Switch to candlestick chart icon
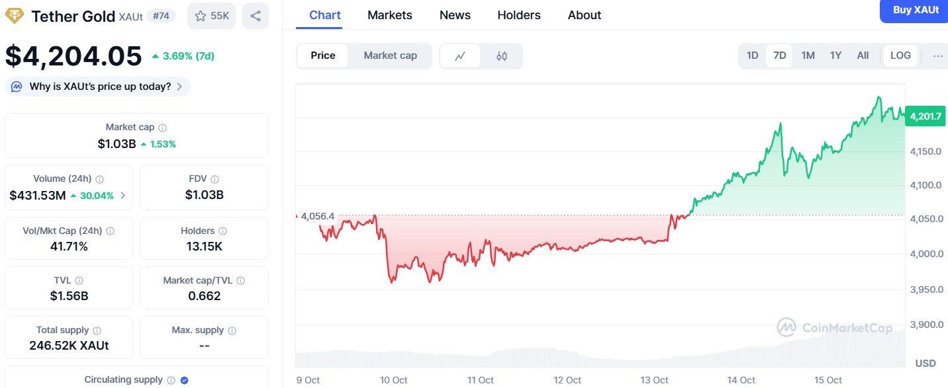Image resolution: width=948 pixels, height=388 pixels. 502,56
